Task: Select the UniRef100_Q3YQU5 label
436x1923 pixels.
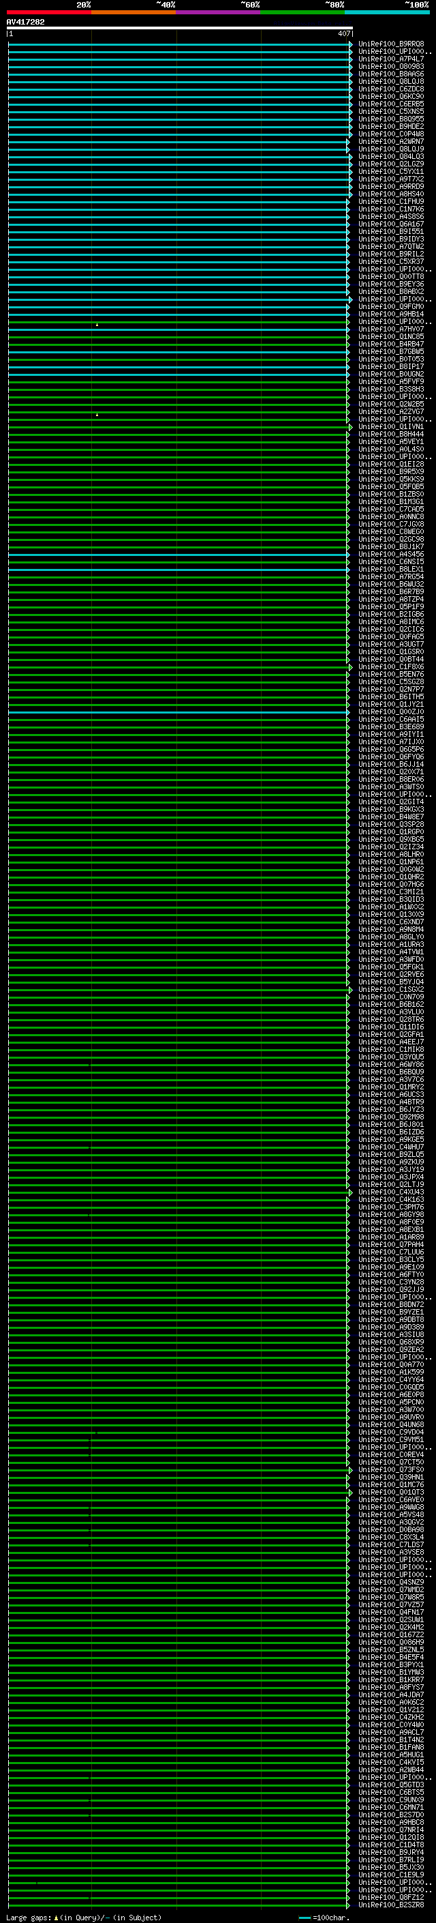Action: (391, 1057)
